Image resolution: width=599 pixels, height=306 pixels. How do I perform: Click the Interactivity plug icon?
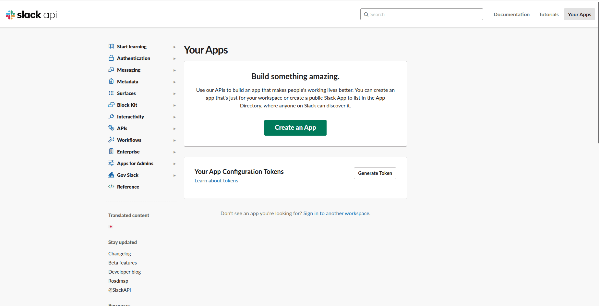[111, 116]
